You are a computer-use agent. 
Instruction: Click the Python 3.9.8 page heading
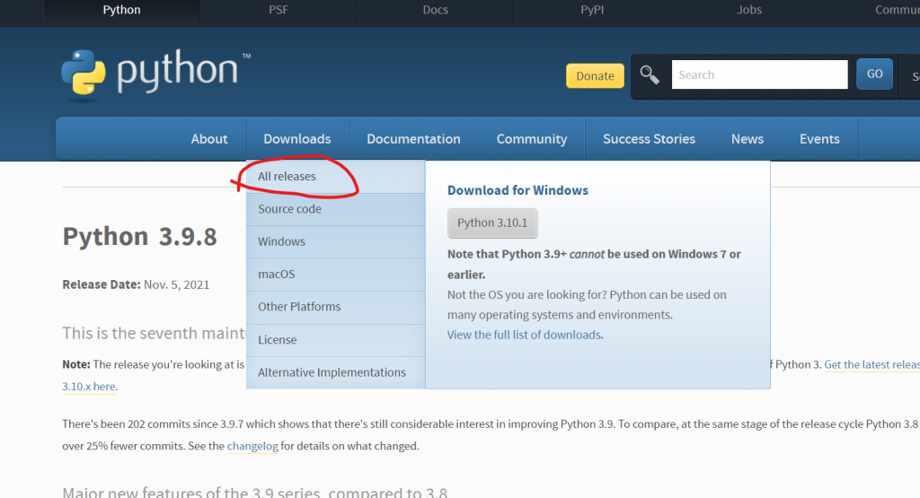(x=139, y=237)
